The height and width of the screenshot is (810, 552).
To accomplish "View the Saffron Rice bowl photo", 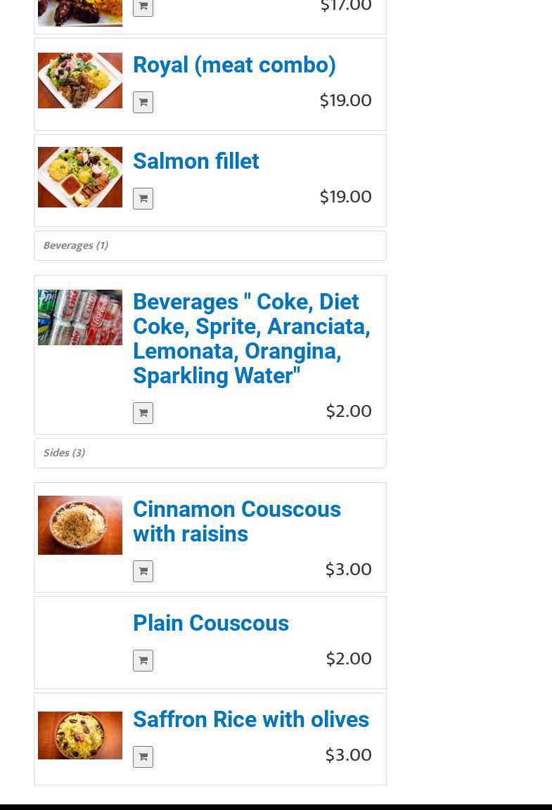I will pos(80,735).
